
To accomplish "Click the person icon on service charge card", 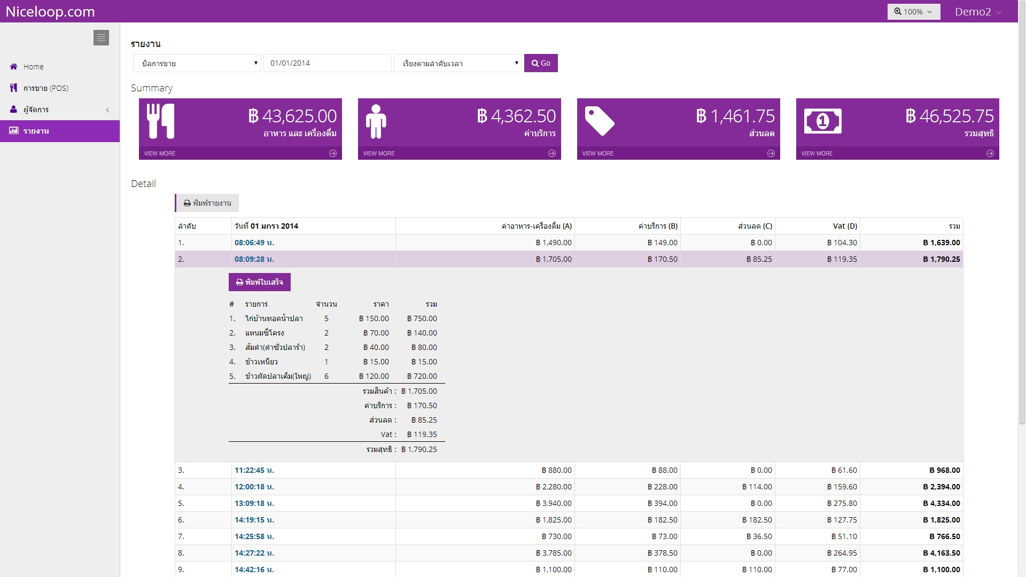I will (376, 121).
